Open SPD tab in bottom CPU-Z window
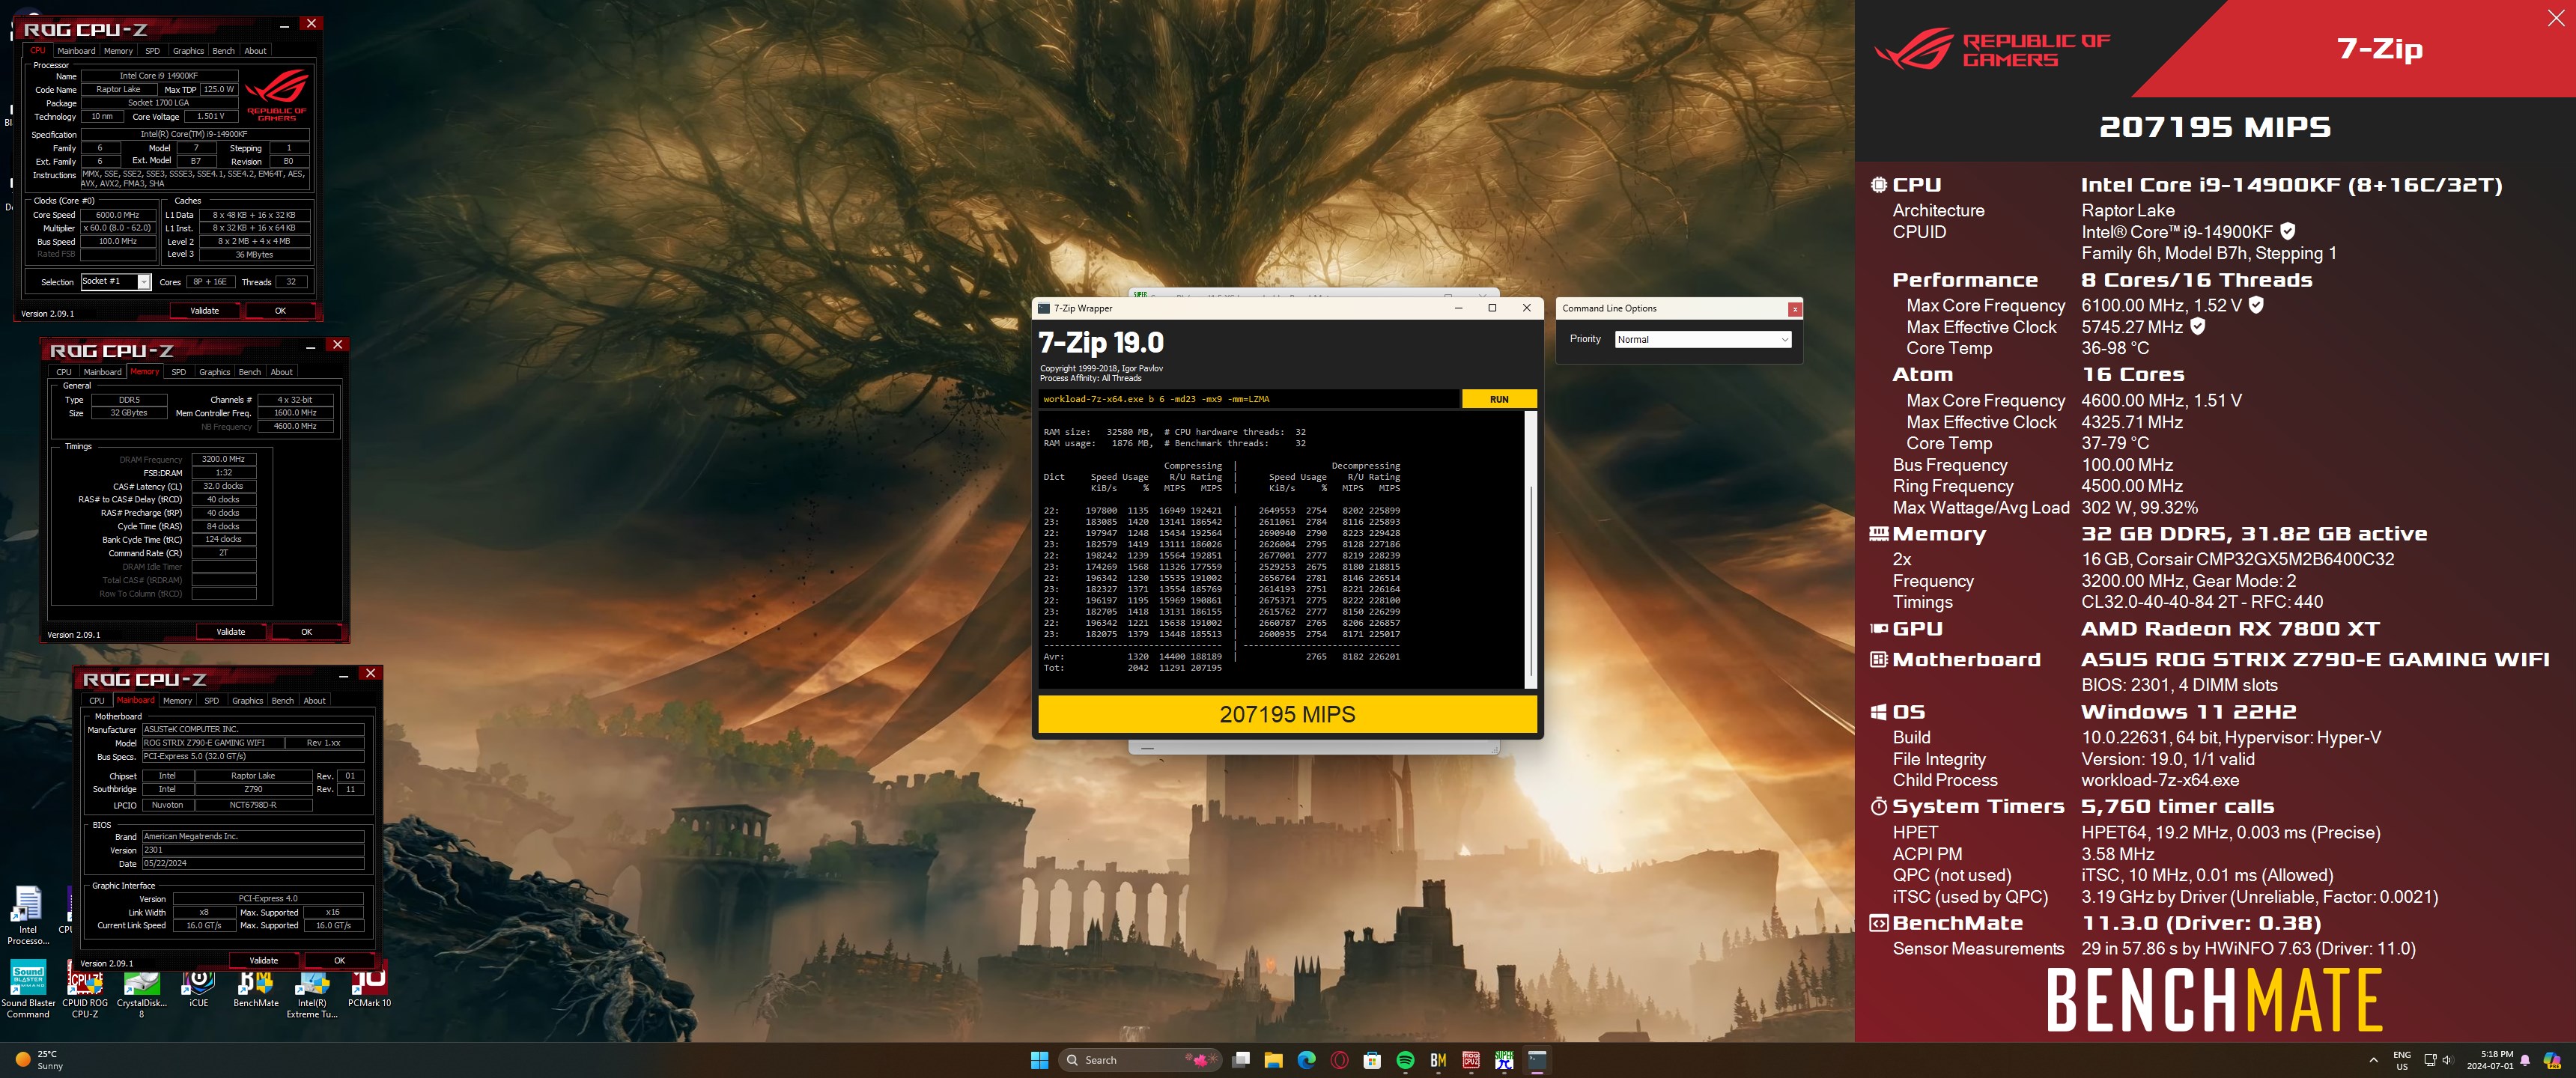 (211, 701)
